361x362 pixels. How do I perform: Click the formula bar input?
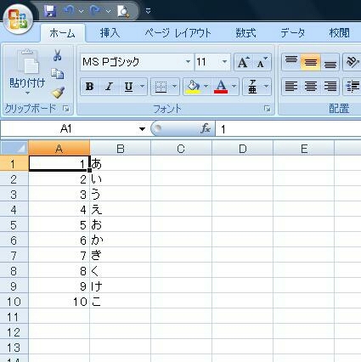click(288, 129)
